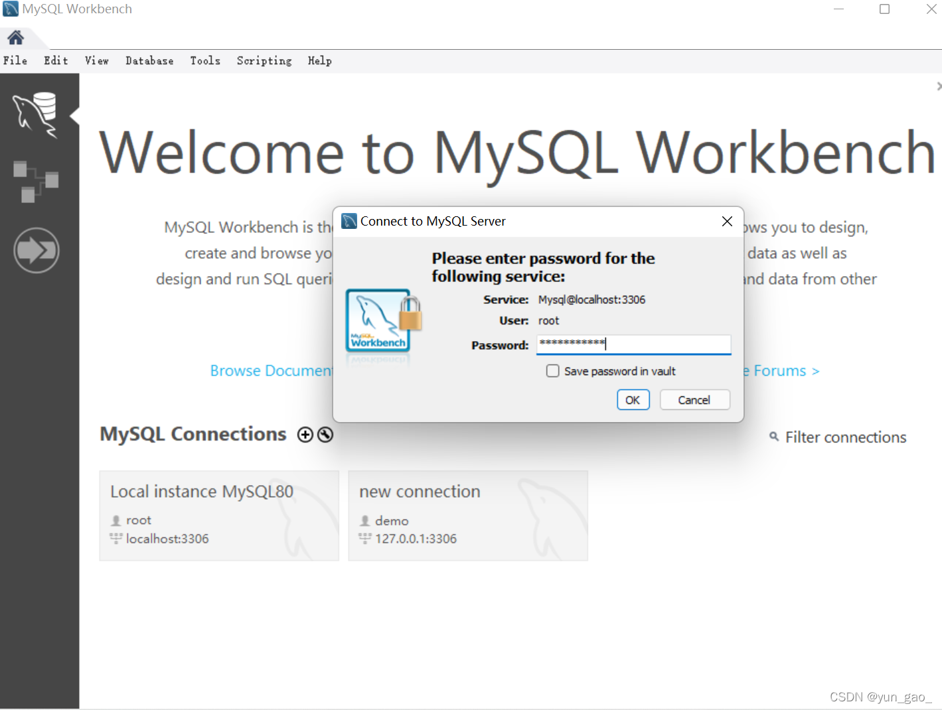Open the Local instance MySQL80 connection tile
This screenshot has width=942, height=710.
[x=219, y=516]
